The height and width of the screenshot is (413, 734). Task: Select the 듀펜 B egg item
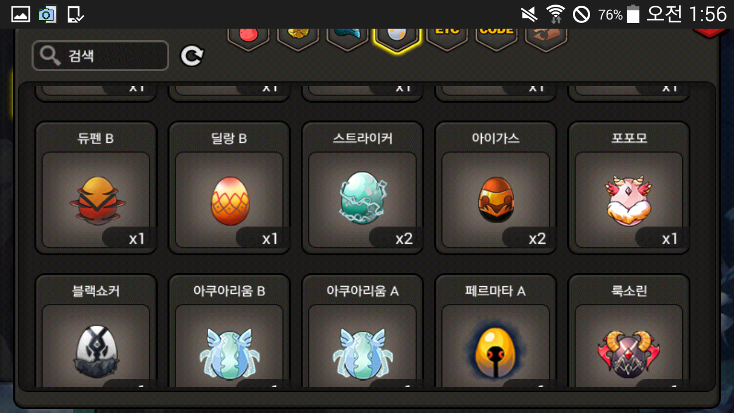pyautogui.click(x=96, y=188)
